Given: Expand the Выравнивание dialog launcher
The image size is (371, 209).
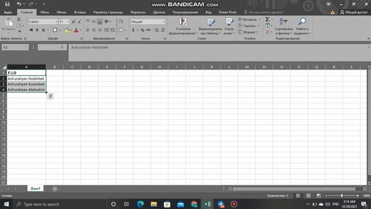Looking at the screenshot, I should click(126, 38).
